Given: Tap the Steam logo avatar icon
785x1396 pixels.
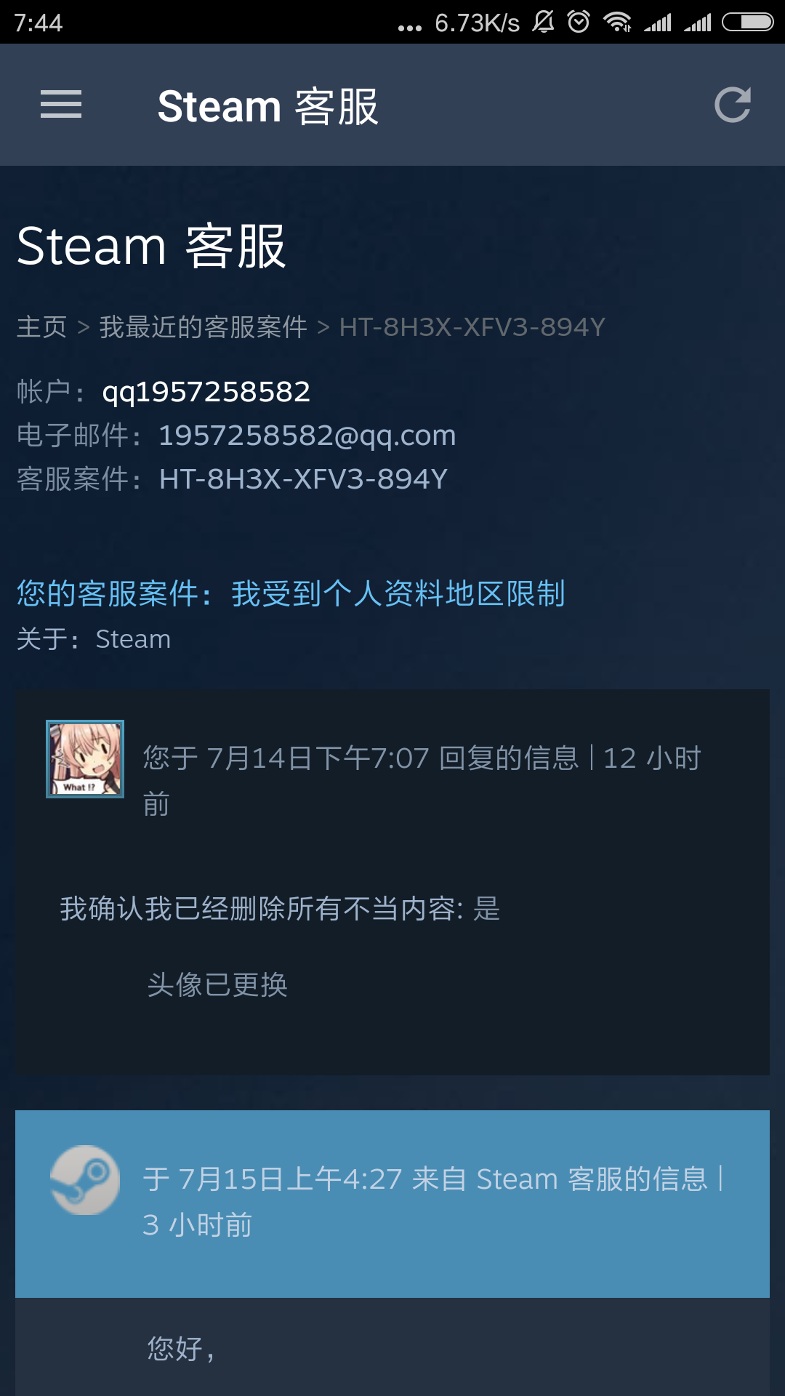Looking at the screenshot, I should (85, 1180).
